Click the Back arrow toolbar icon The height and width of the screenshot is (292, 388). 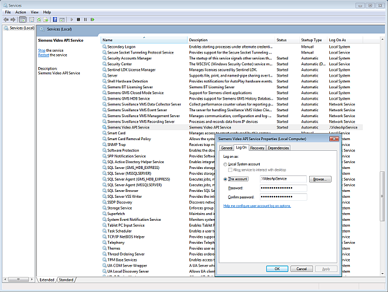[5, 19]
